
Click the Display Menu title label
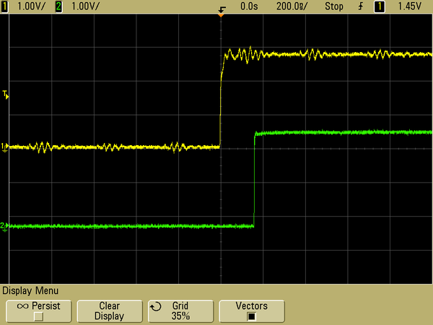(30, 291)
